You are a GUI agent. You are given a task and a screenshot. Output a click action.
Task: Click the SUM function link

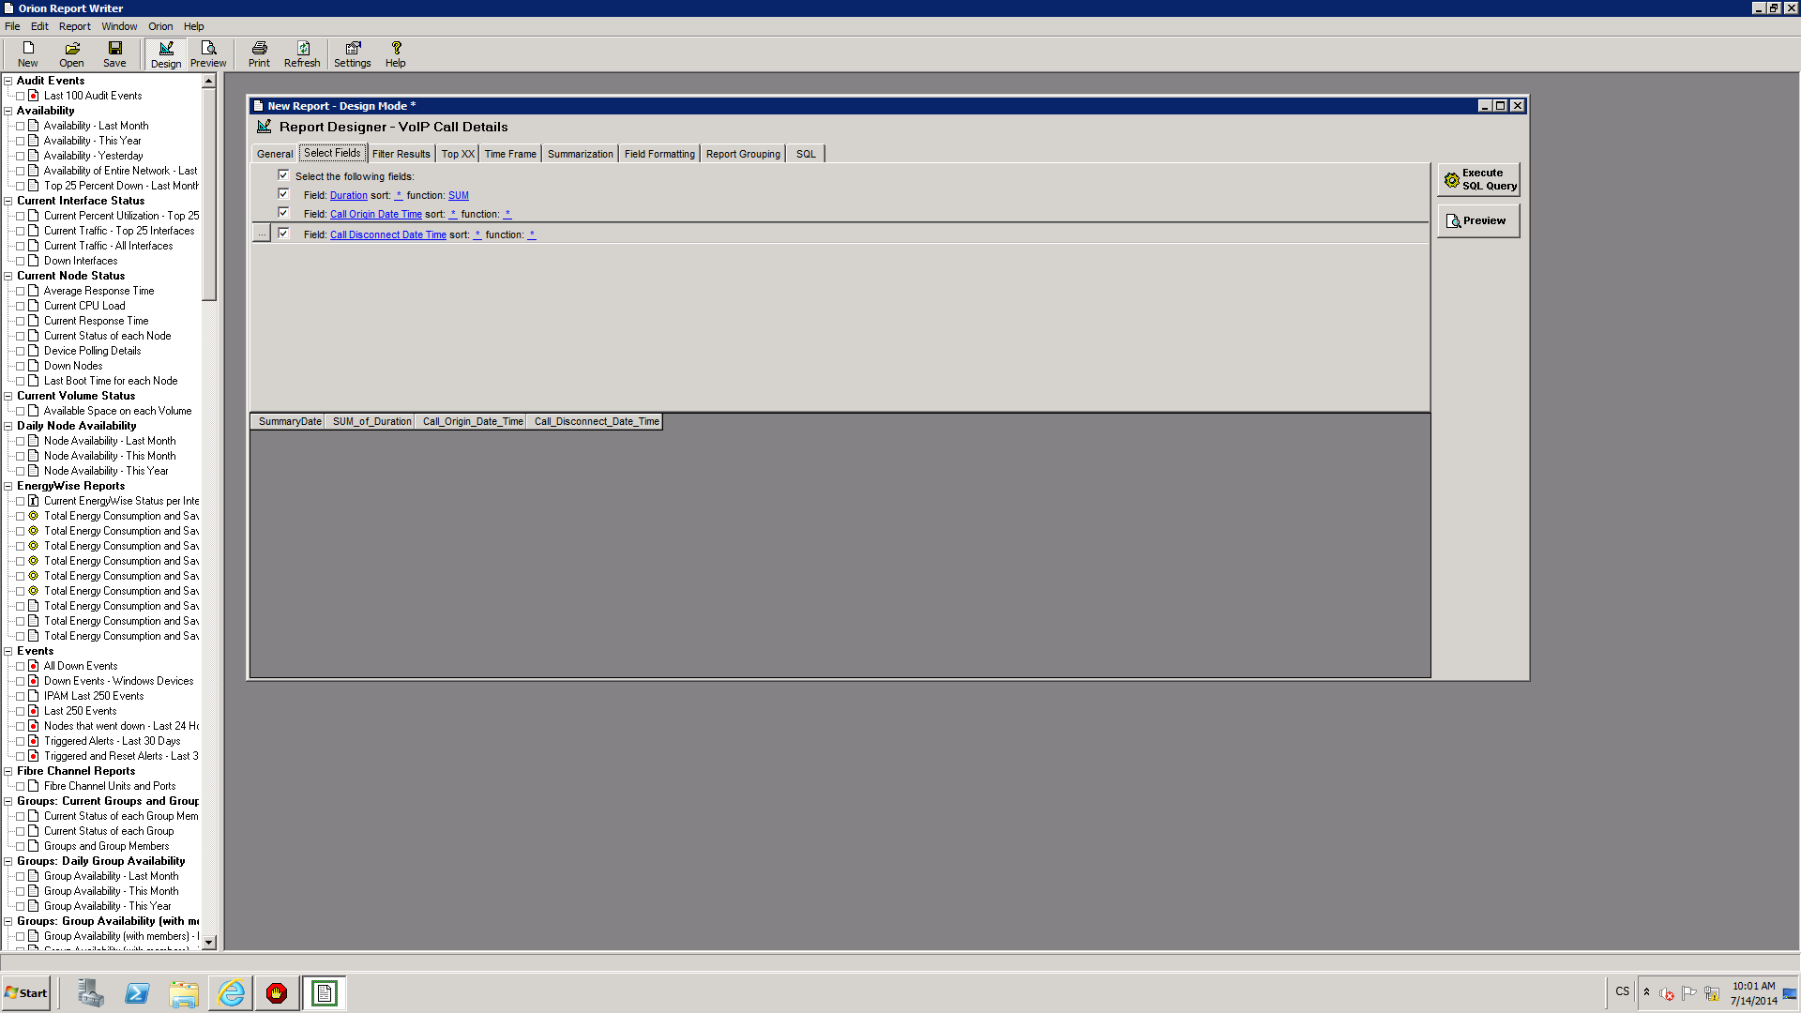pos(458,195)
